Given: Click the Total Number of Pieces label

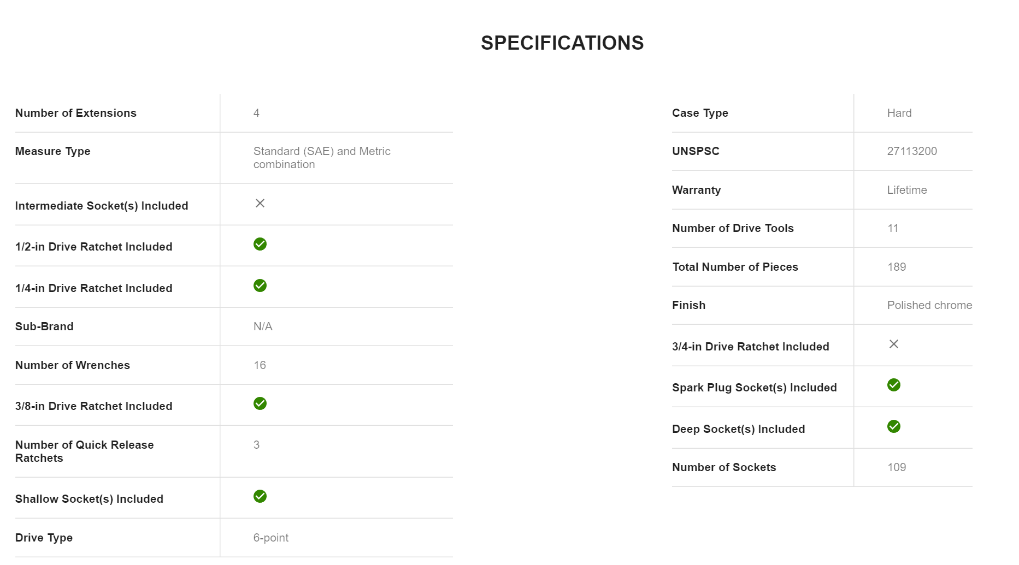Looking at the screenshot, I should tap(735, 267).
